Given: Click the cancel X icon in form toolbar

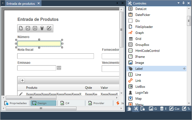Looking at the screenshot, I should point(35,28).
